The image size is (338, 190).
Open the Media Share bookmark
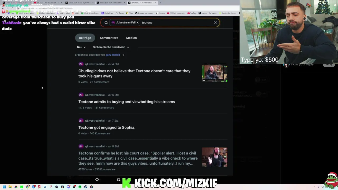click(x=107, y=13)
